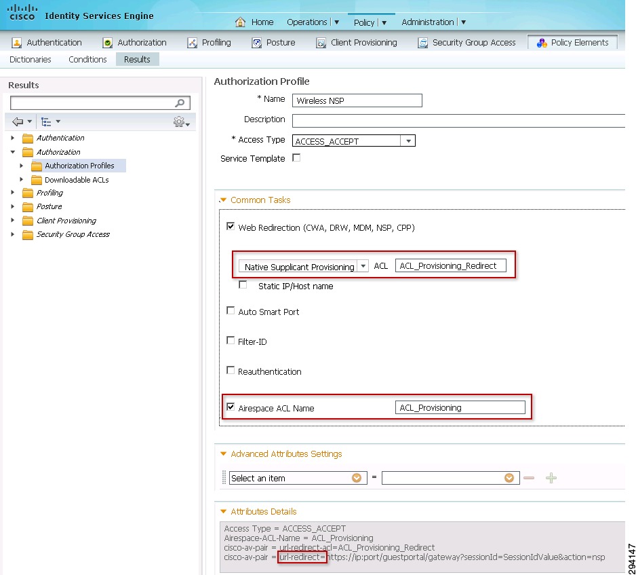Toggle the Service Template checkbox

point(296,157)
